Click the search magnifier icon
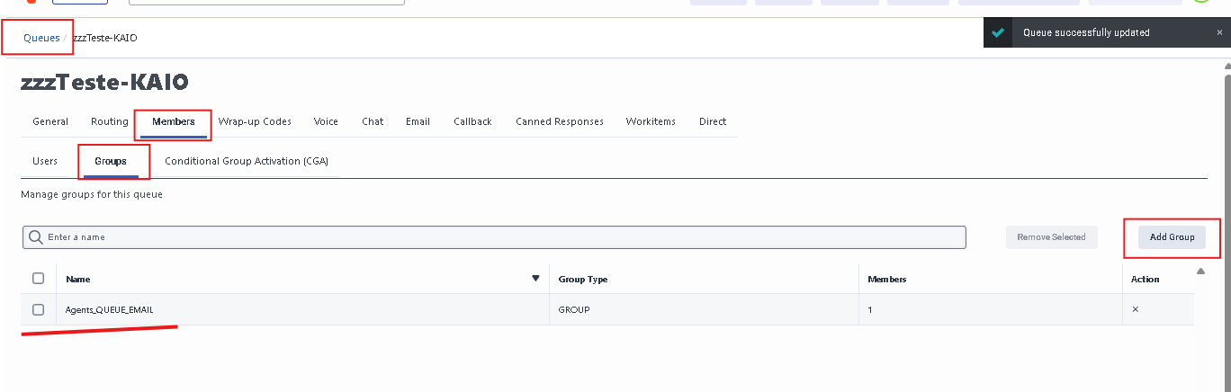The width and height of the screenshot is (1231, 392). [36, 237]
